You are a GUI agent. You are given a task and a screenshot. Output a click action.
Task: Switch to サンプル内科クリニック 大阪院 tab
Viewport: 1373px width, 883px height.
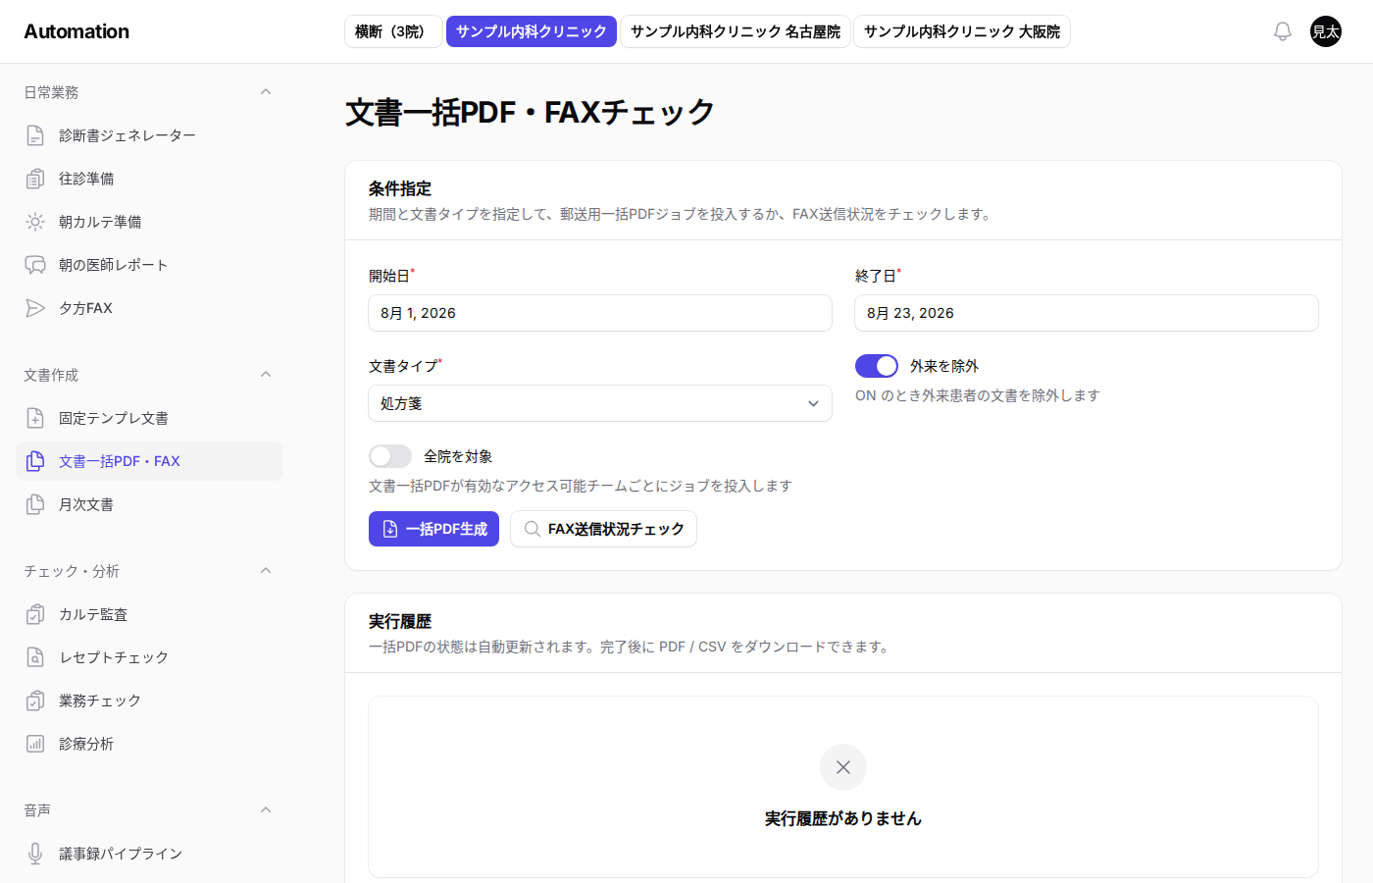(x=962, y=31)
